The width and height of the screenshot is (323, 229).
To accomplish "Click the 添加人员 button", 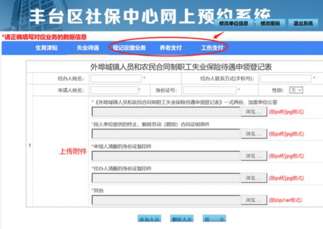I will (149, 218).
